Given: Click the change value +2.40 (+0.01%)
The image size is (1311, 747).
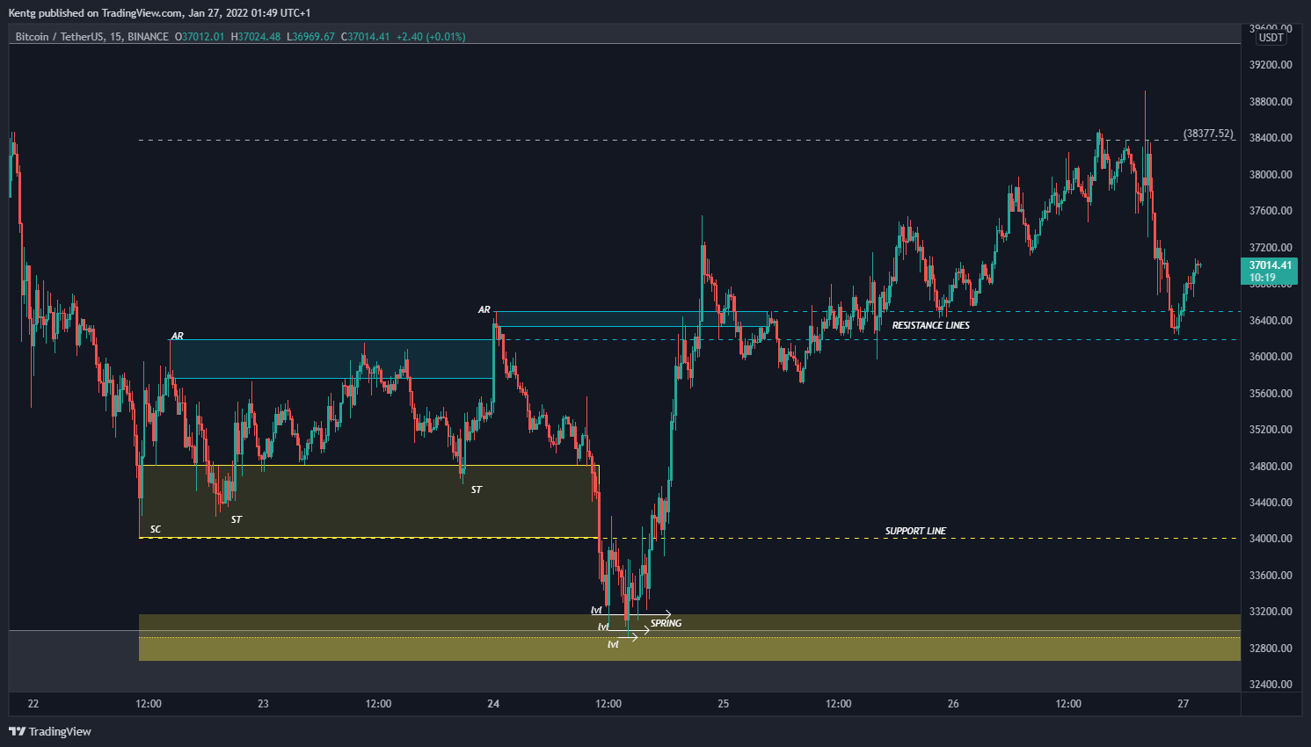Looking at the screenshot, I should [431, 37].
